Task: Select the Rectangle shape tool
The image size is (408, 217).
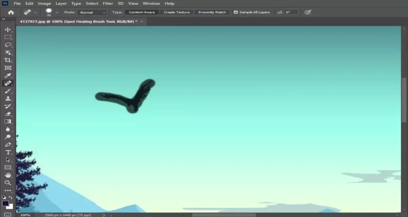Action: click(x=8, y=167)
